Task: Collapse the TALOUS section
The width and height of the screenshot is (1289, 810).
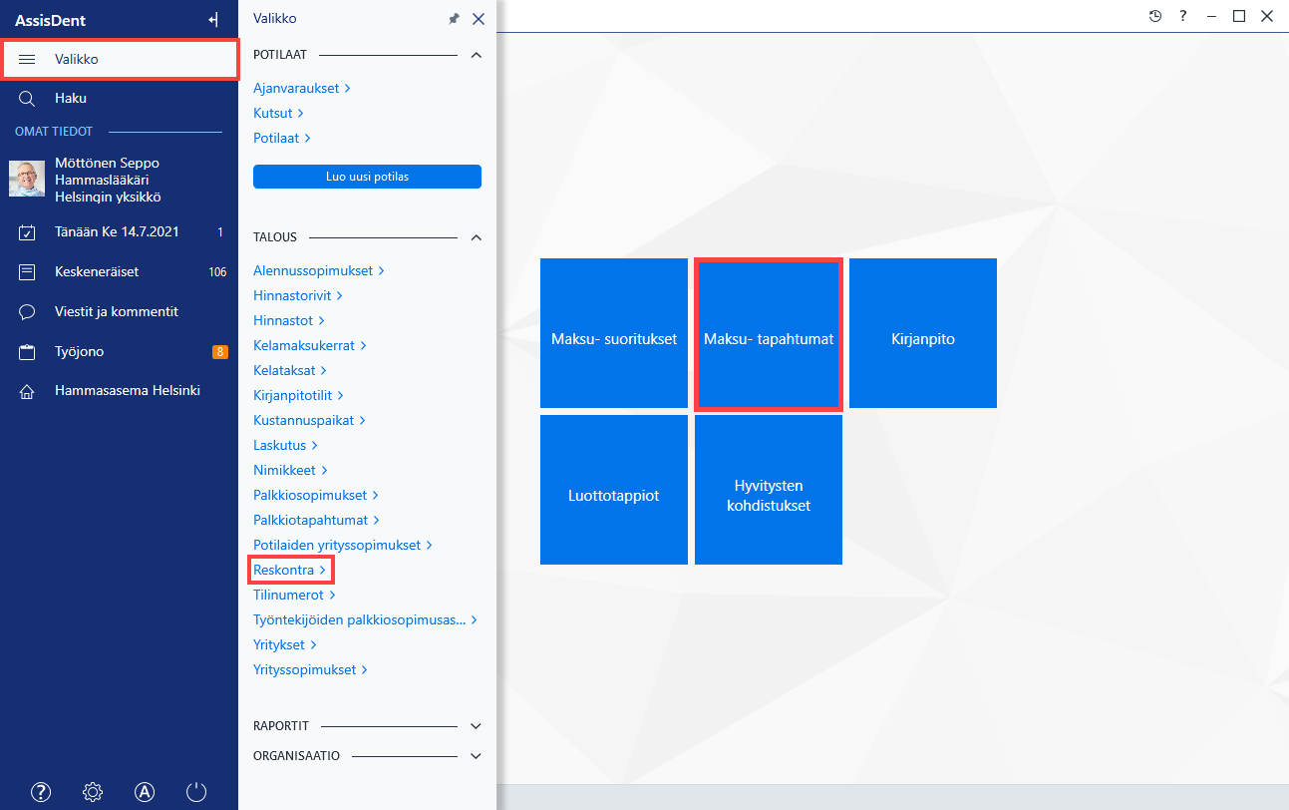Action: pos(476,237)
